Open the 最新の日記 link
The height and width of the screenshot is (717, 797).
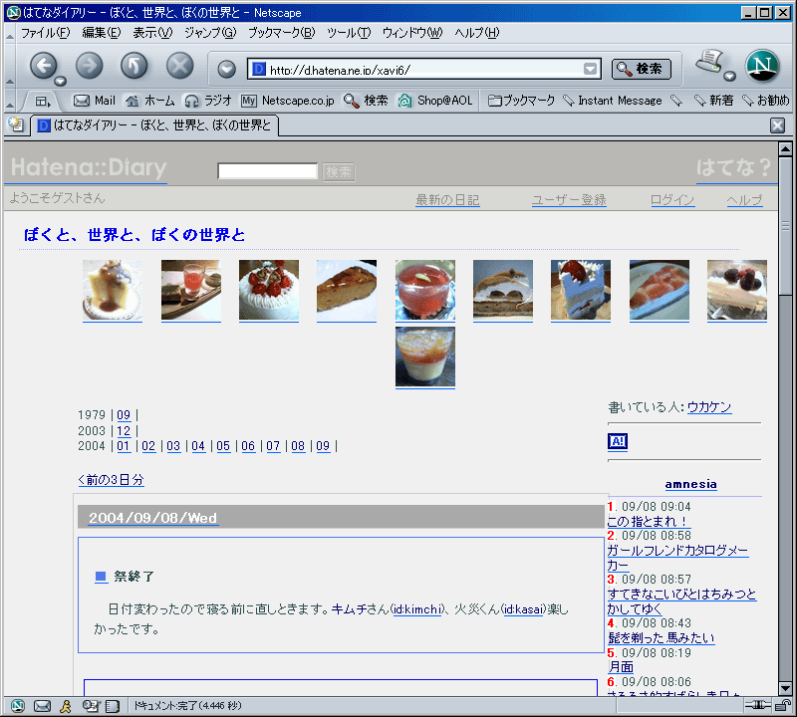[x=447, y=200]
